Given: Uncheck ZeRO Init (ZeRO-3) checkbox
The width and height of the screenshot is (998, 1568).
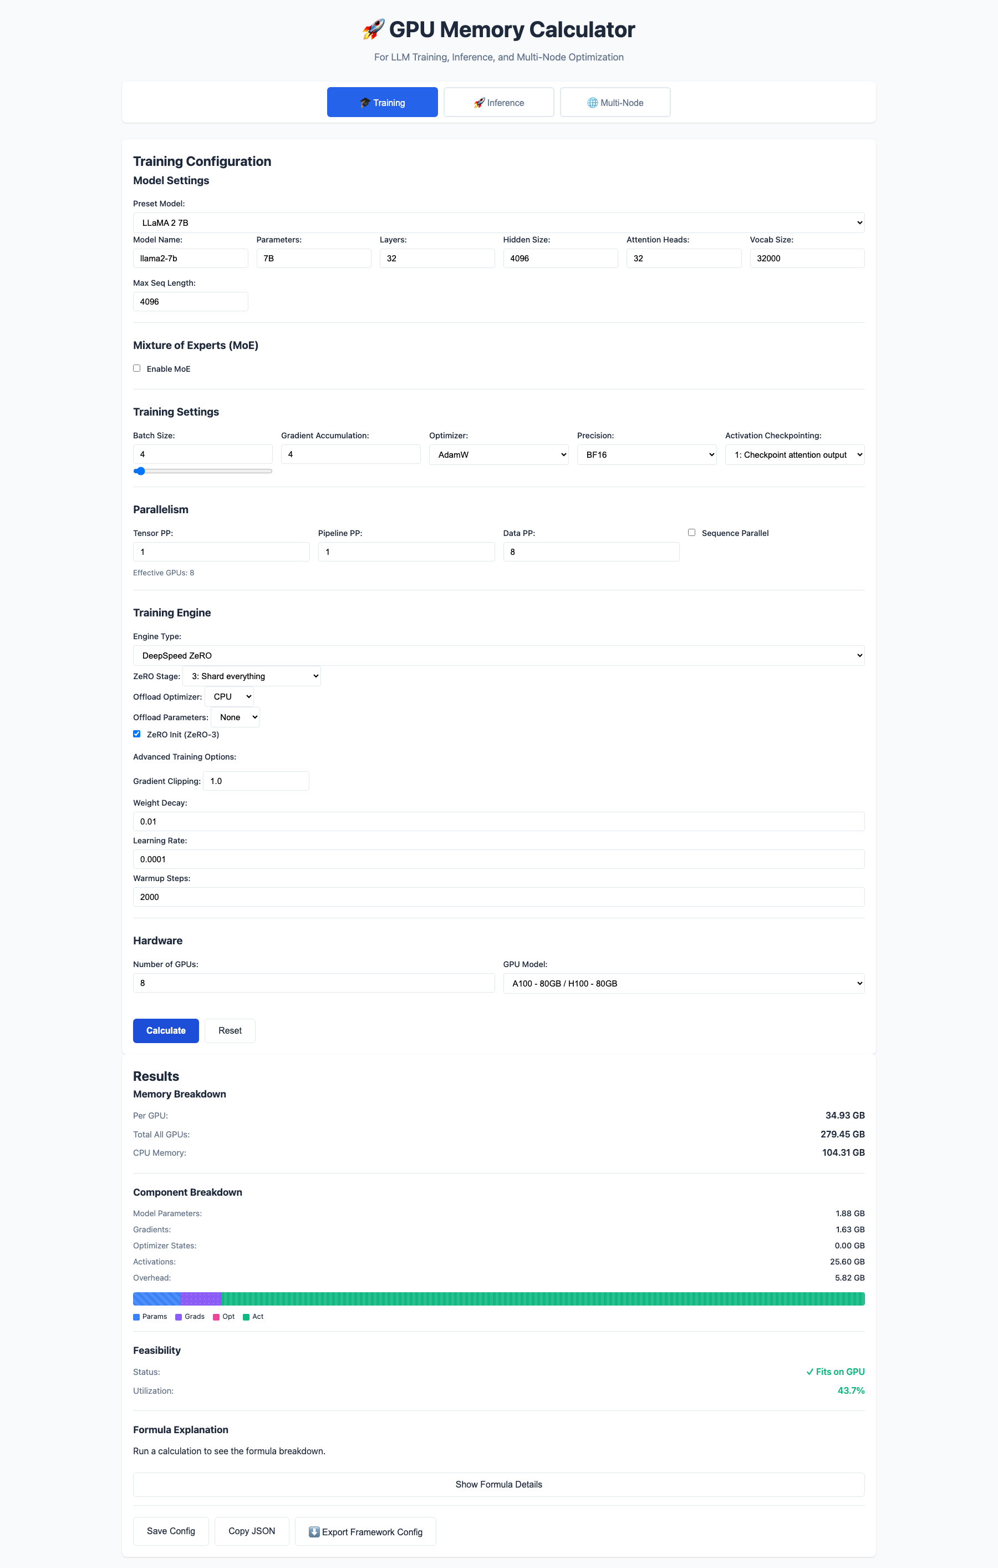Looking at the screenshot, I should coord(136,734).
